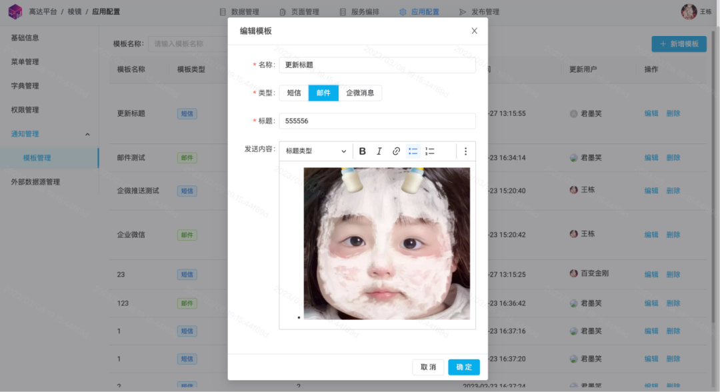Focus the 标题 input containing 555556

(377, 121)
